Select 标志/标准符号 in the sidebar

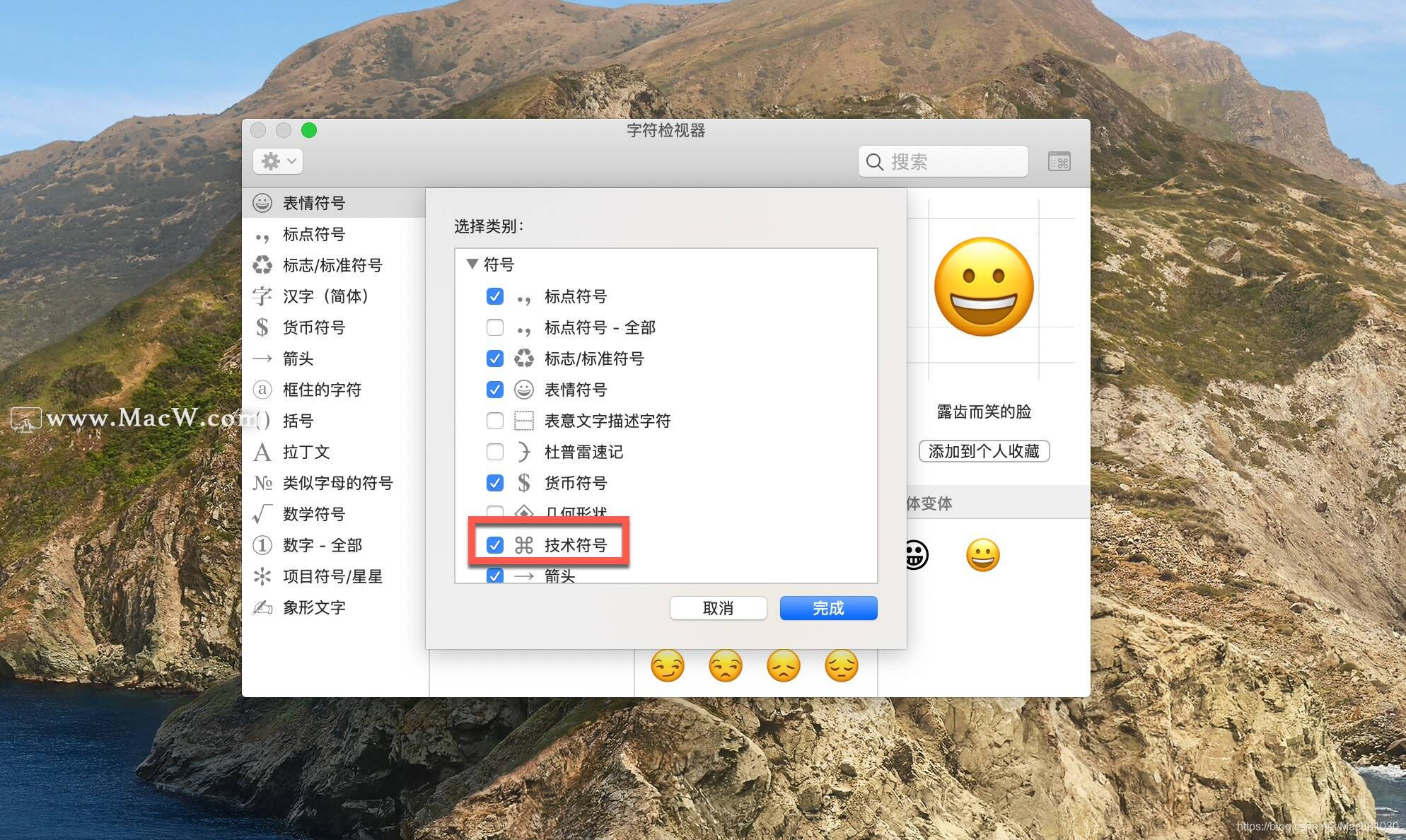tap(332, 265)
